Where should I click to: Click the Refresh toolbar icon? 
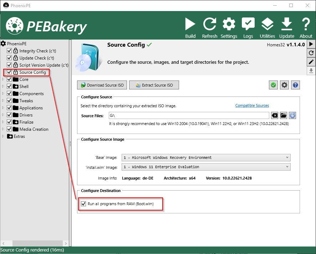coord(210,27)
